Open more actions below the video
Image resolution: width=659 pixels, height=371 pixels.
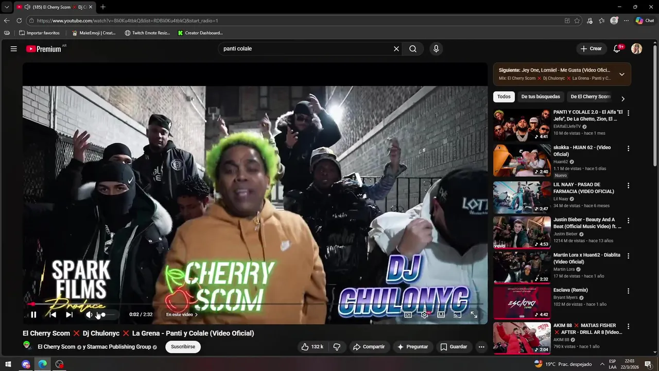(x=481, y=347)
